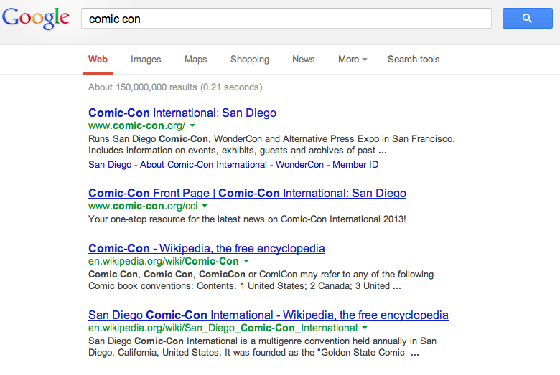Switch to the Shopping tab
This screenshot has height=375, width=560.
250,60
